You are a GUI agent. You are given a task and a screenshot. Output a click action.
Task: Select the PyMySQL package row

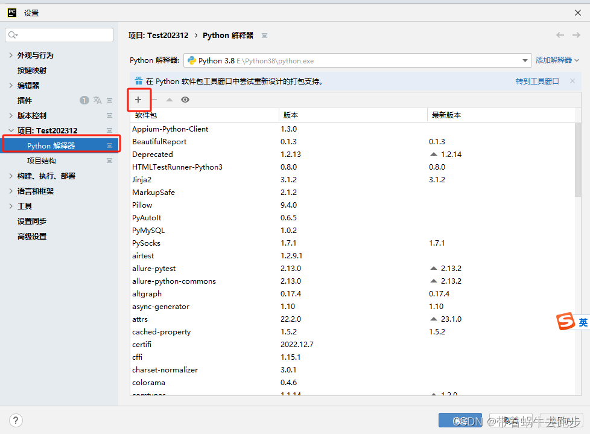click(352, 231)
